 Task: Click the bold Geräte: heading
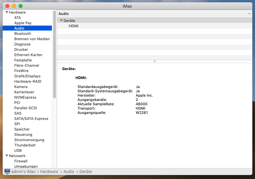[69, 69]
